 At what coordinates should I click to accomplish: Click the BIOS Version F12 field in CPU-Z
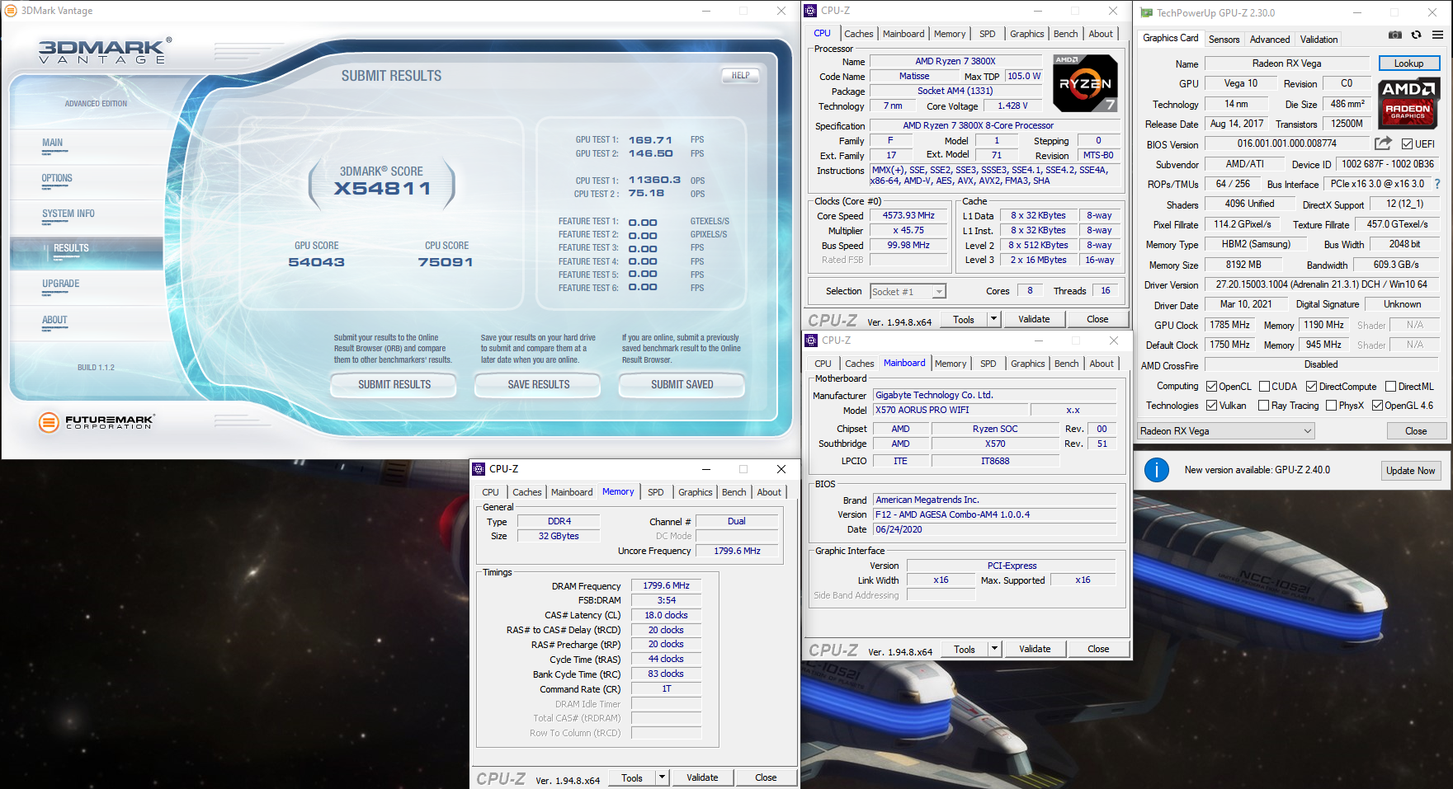[994, 514]
